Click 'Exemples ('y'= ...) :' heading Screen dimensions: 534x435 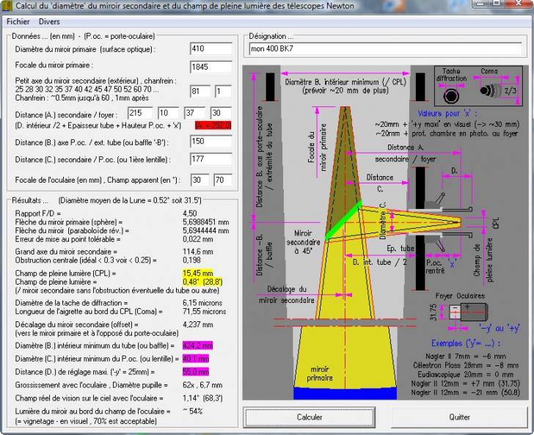tap(466, 343)
